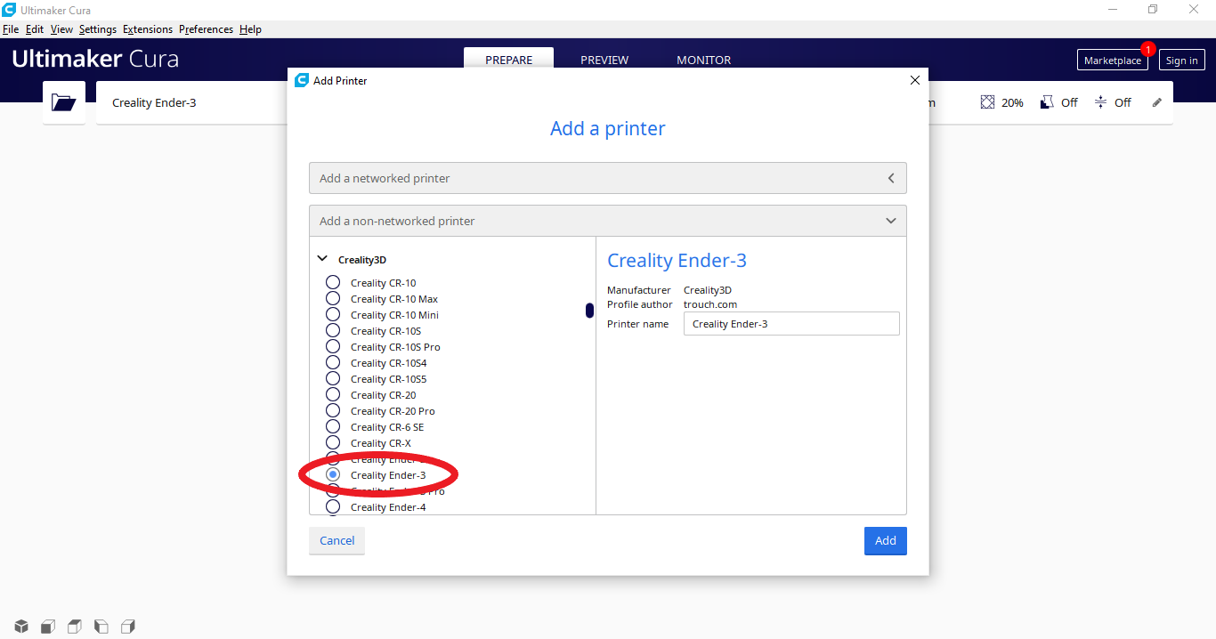This screenshot has height=639, width=1216.
Task: Select Creality CR-X radio button
Action: [x=333, y=442]
